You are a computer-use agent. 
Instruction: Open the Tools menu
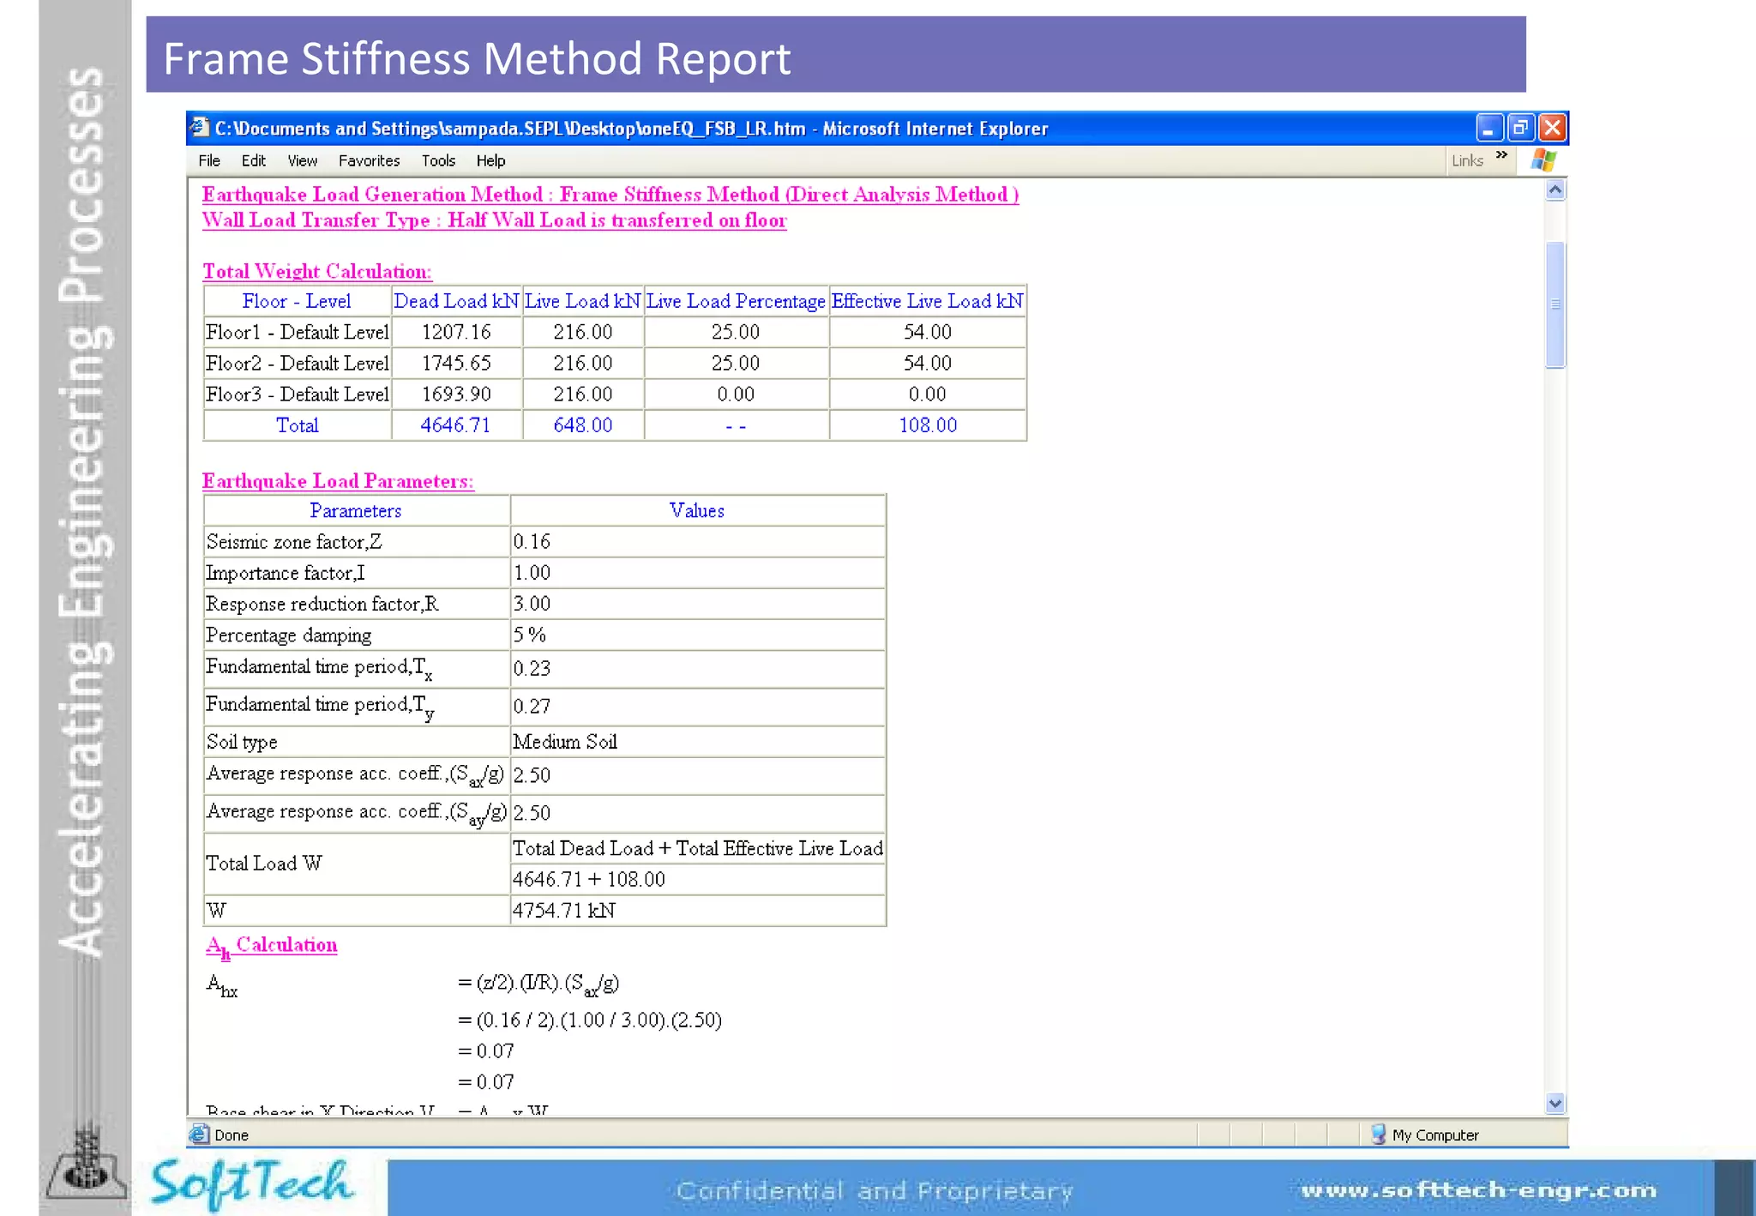pyautogui.click(x=437, y=160)
